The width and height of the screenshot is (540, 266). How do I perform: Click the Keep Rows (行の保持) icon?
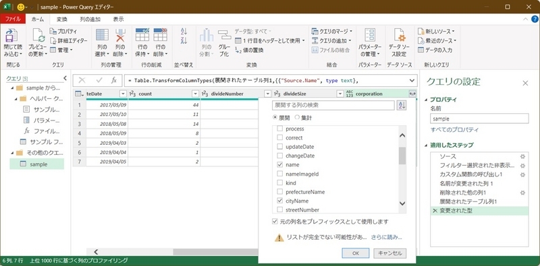click(142, 35)
